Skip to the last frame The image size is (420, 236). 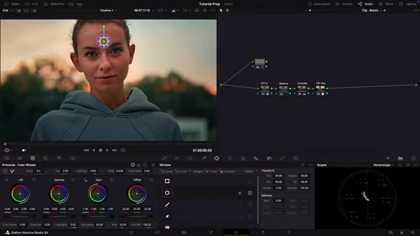point(115,150)
